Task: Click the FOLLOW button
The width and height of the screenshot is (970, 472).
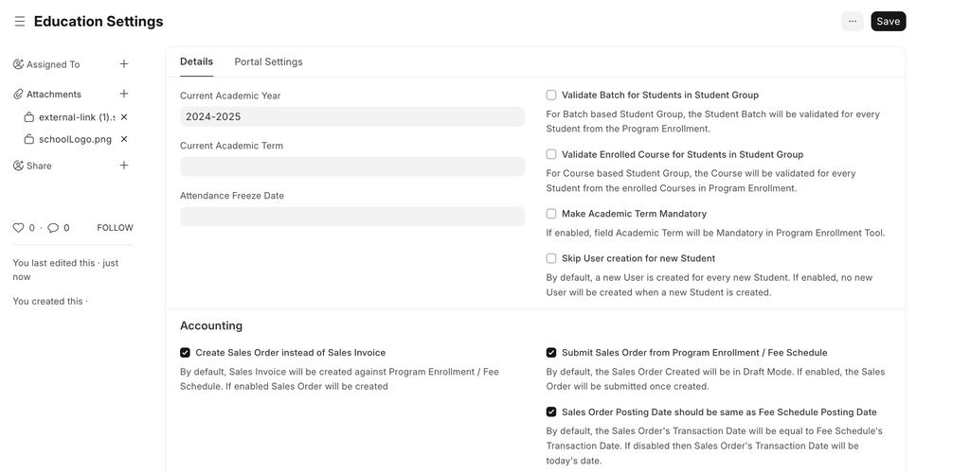Action: tap(115, 228)
